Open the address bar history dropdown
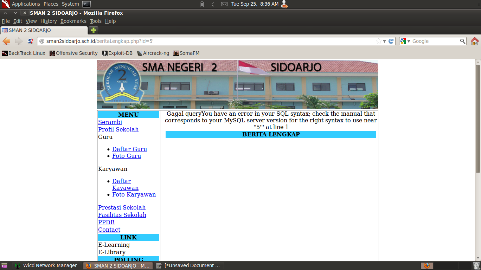 coord(384,41)
